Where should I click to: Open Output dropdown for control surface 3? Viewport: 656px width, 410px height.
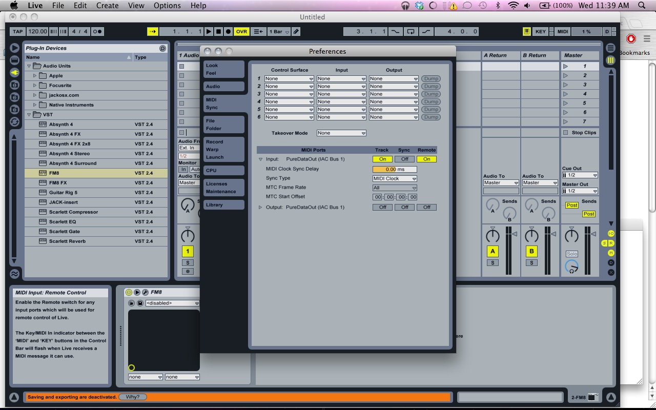coord(394,94)
